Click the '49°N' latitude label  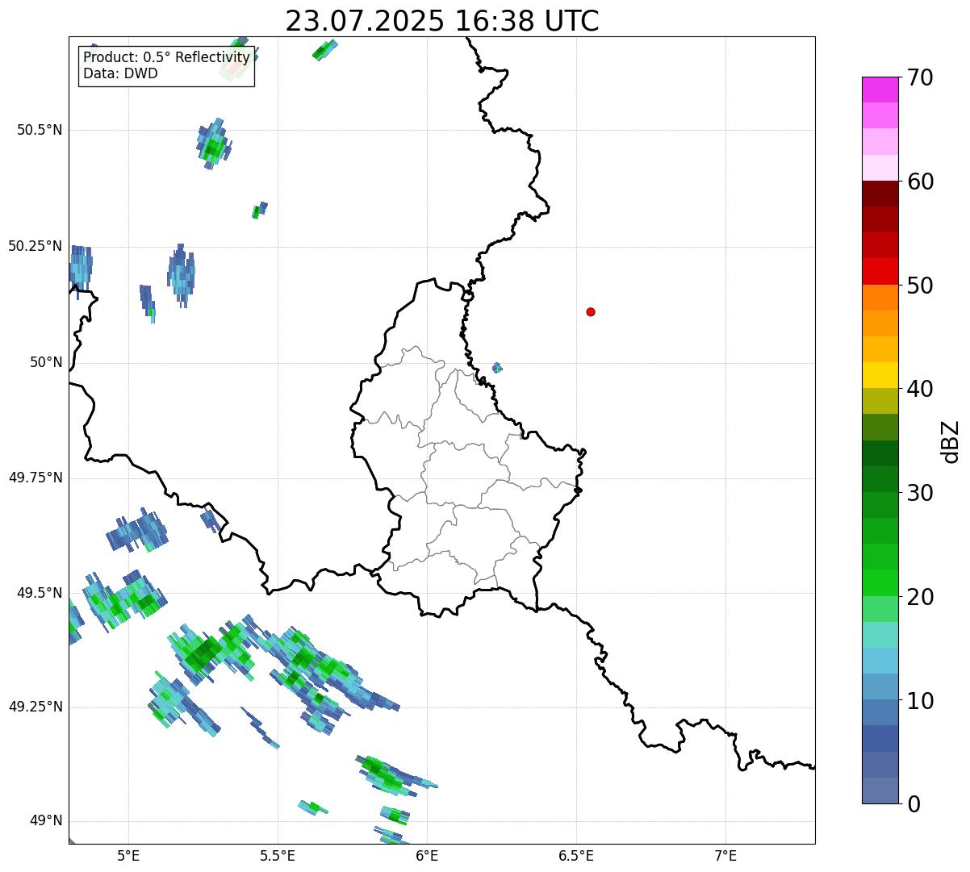pos(46,821)
